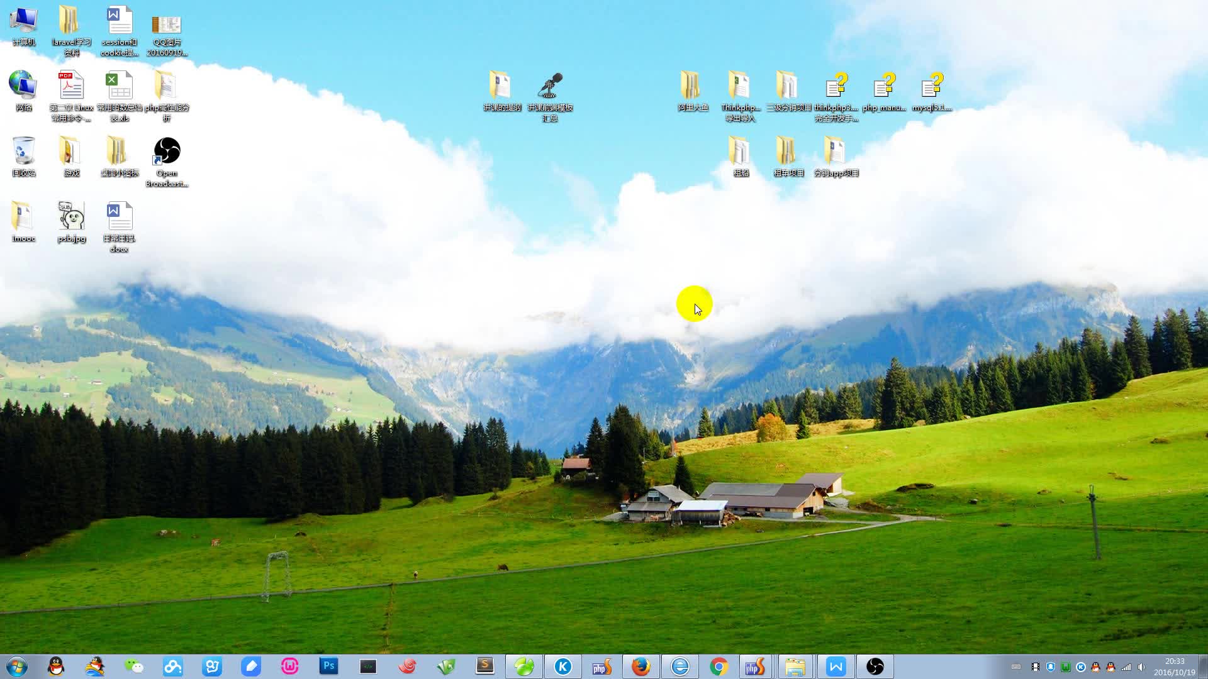
Task: Open the OBS icon in the taskbar
Action: (875, 666)
